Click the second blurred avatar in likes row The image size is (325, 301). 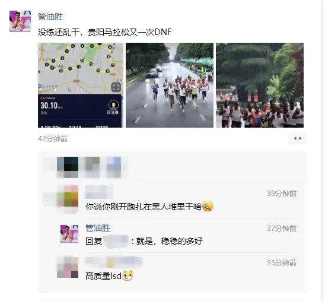[x=93, y=167]
